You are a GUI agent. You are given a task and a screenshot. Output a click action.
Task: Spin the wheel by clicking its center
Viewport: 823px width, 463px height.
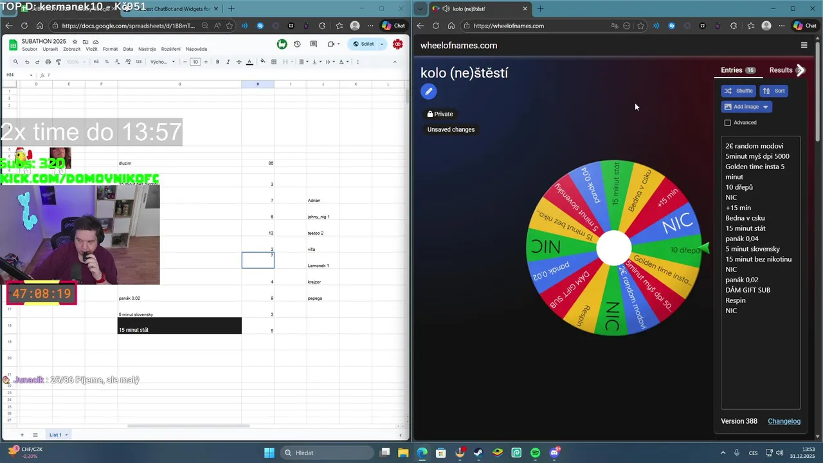click(x=613, y=248)
